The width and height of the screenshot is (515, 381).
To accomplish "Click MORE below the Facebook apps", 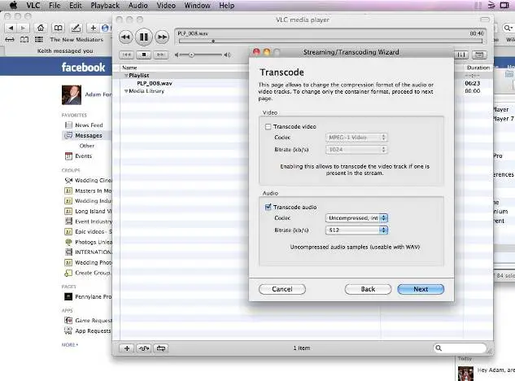I will (70, 345).
